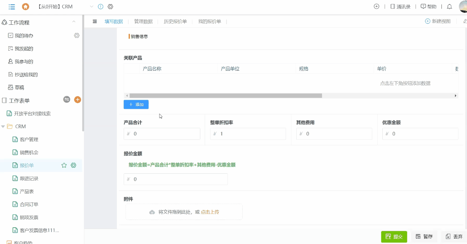
Task: Open the hamburger menu above the form area
Action: [x=94, y=21]
